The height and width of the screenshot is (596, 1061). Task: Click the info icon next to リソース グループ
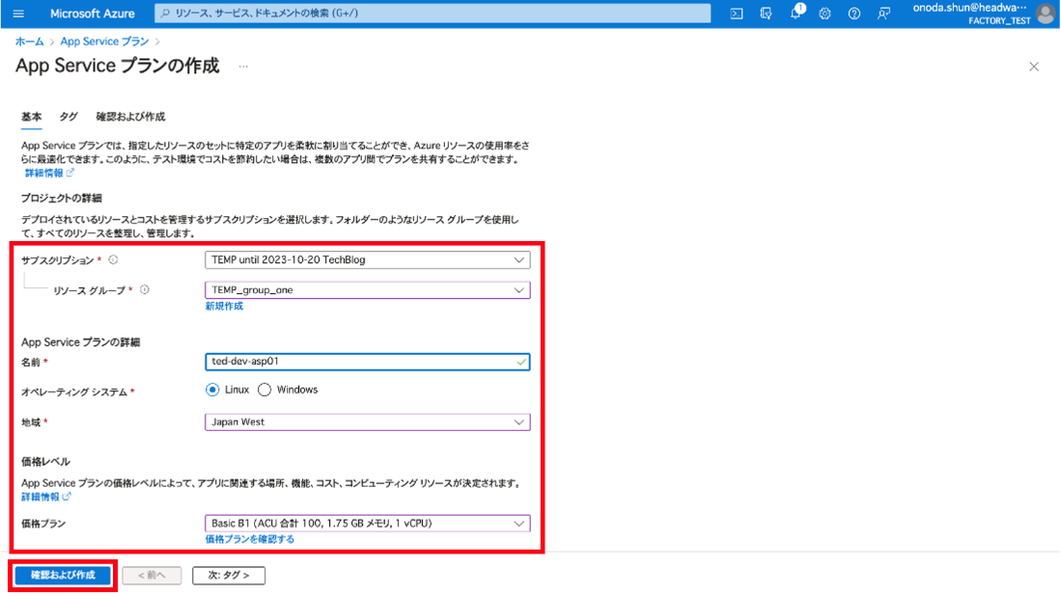(x=144, y=290)
